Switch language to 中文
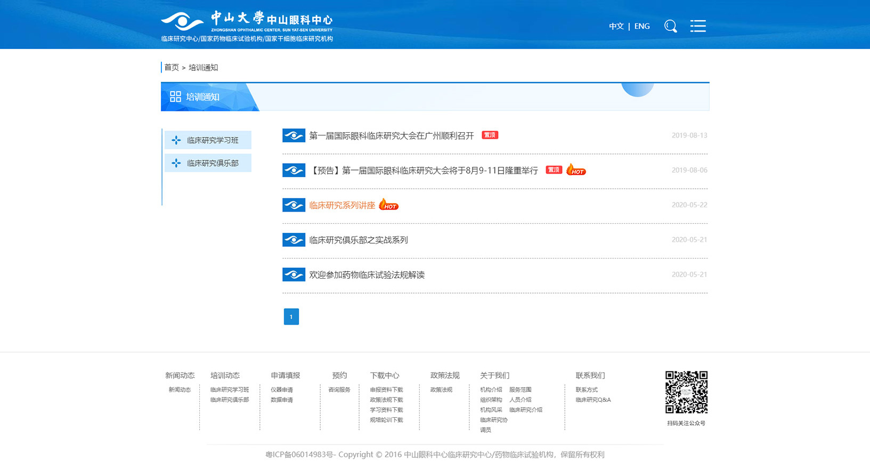 click(x=616, y=26)
